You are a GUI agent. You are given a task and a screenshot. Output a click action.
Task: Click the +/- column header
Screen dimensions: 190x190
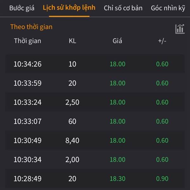tap(162, 41)
